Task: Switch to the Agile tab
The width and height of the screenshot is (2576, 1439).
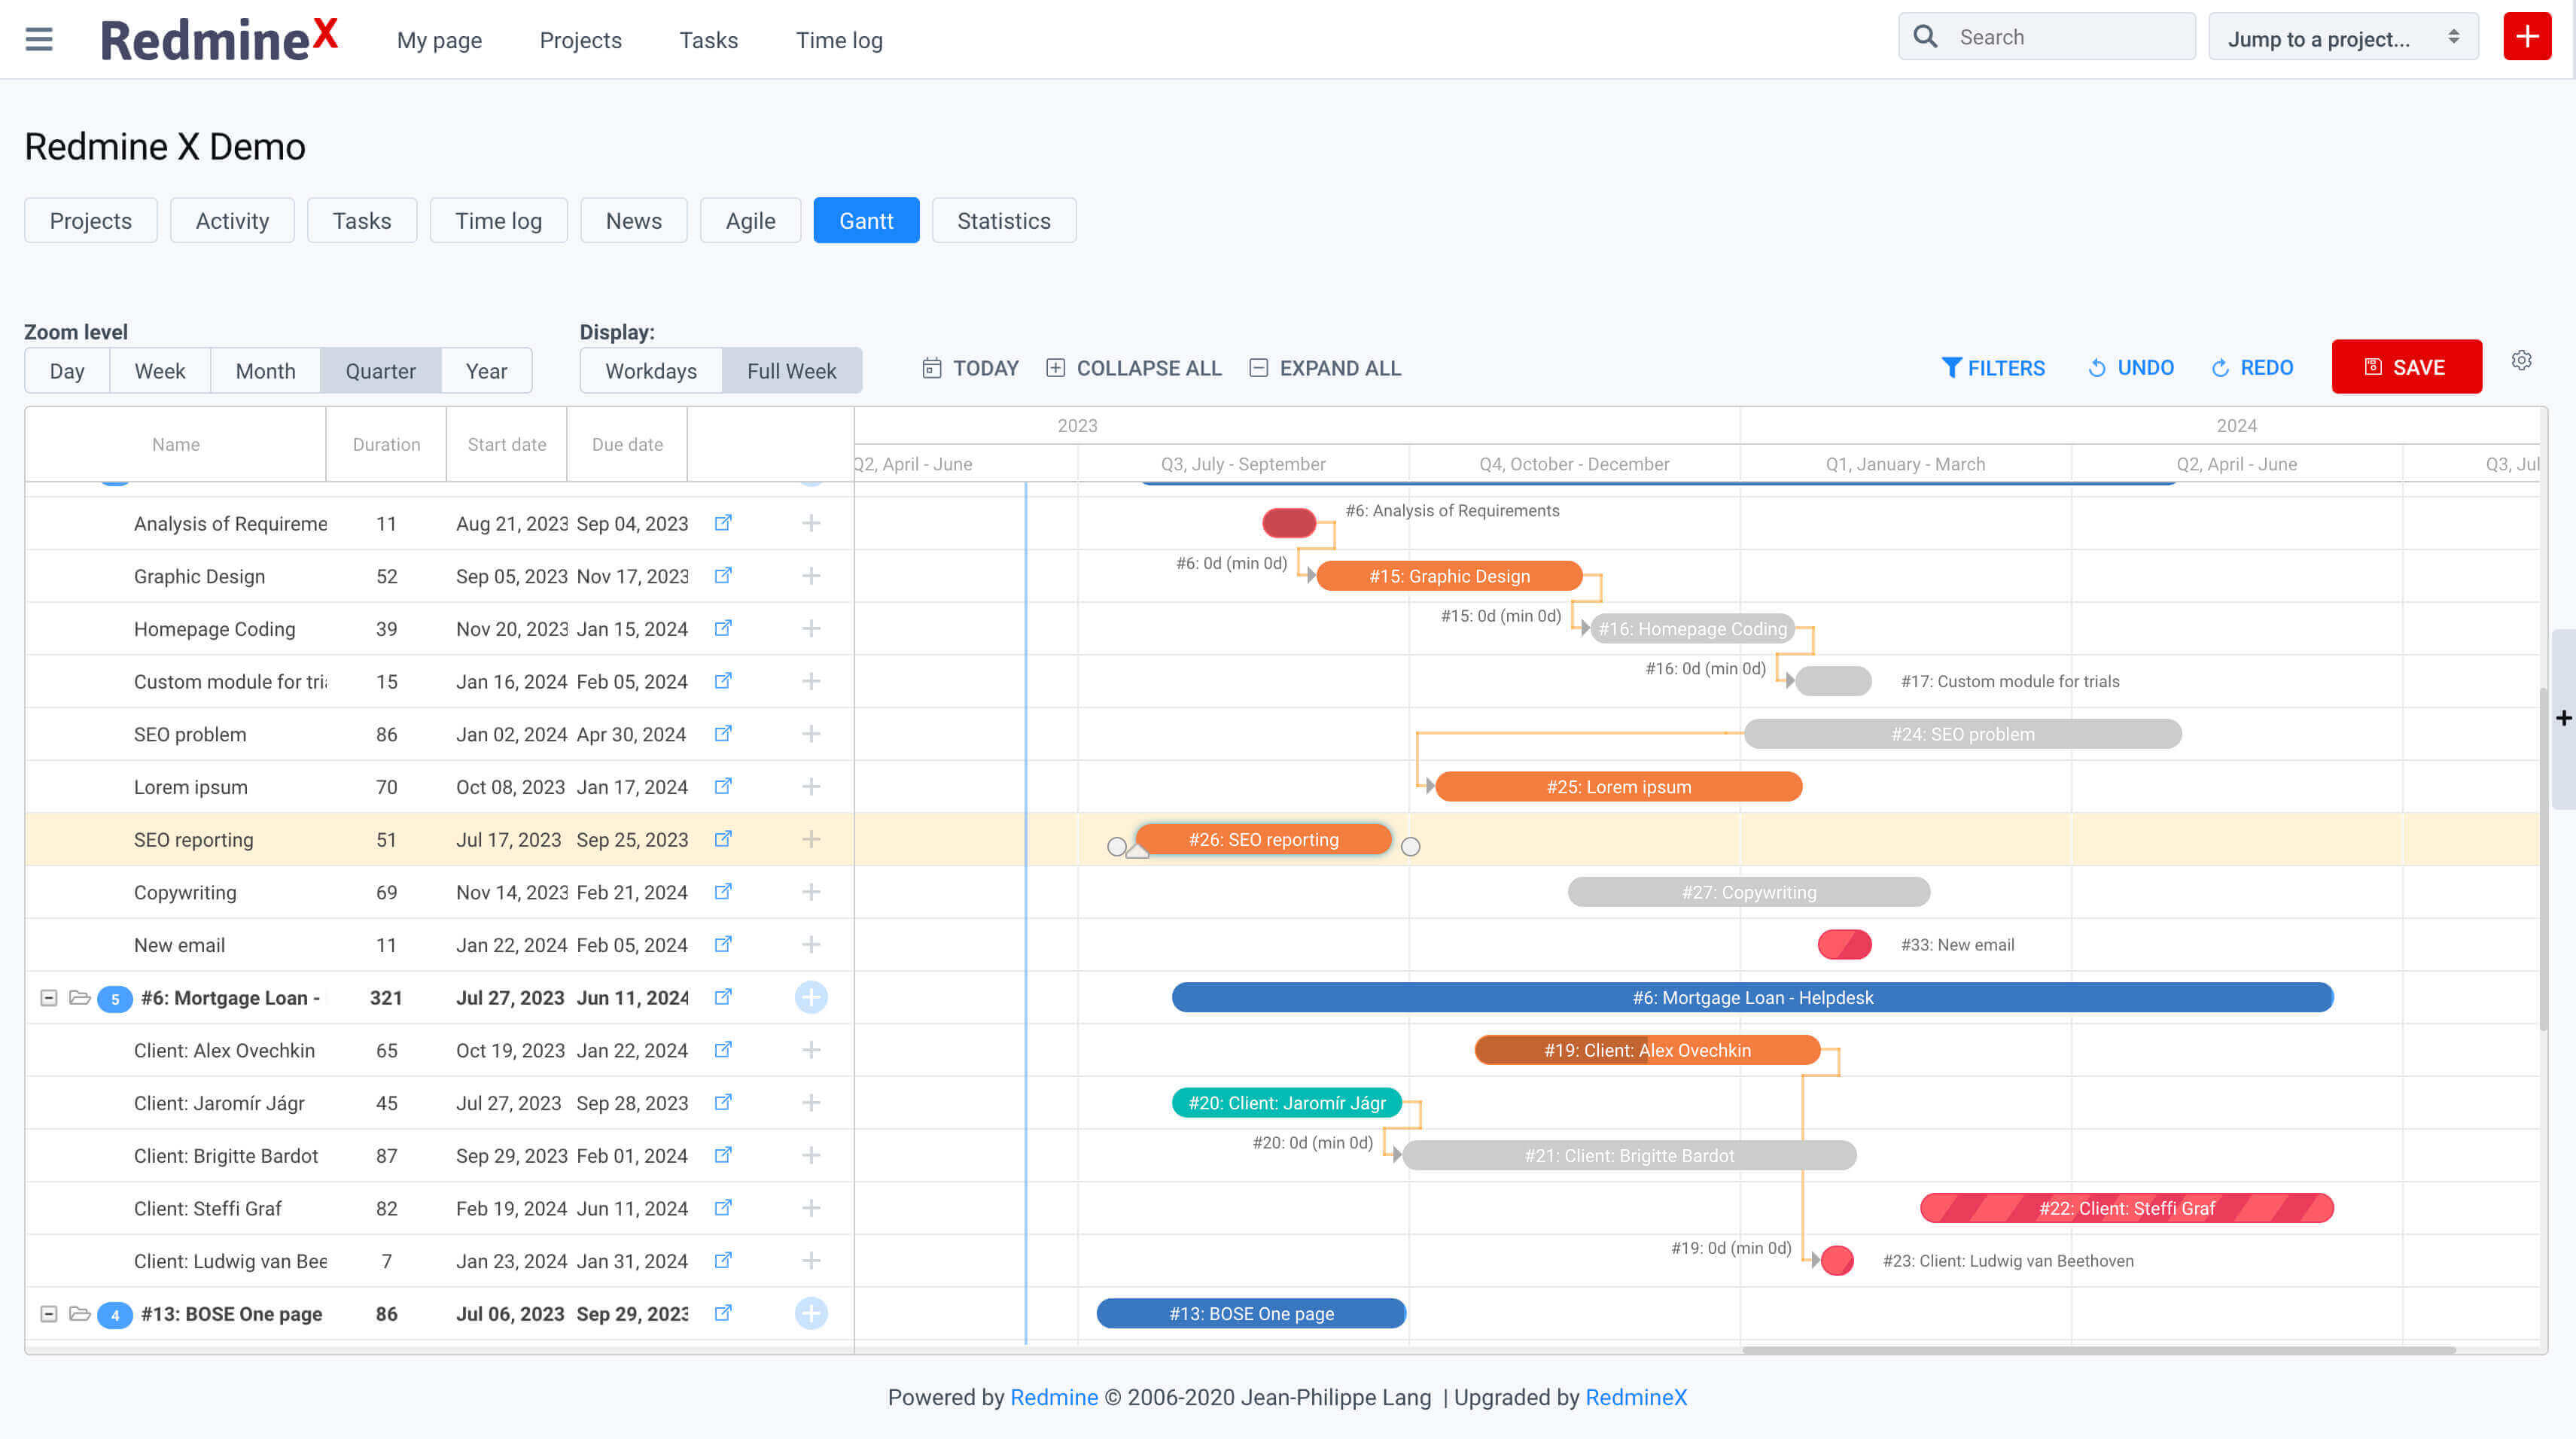Action: coord(750,220)
